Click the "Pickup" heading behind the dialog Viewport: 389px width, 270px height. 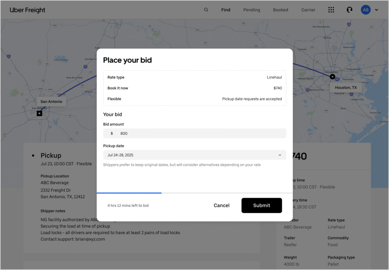(x=51, y=155)
